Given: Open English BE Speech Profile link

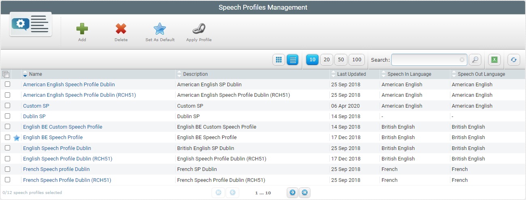Looking at the screenshot, I should pyautogui.click(x=53, y=137).
